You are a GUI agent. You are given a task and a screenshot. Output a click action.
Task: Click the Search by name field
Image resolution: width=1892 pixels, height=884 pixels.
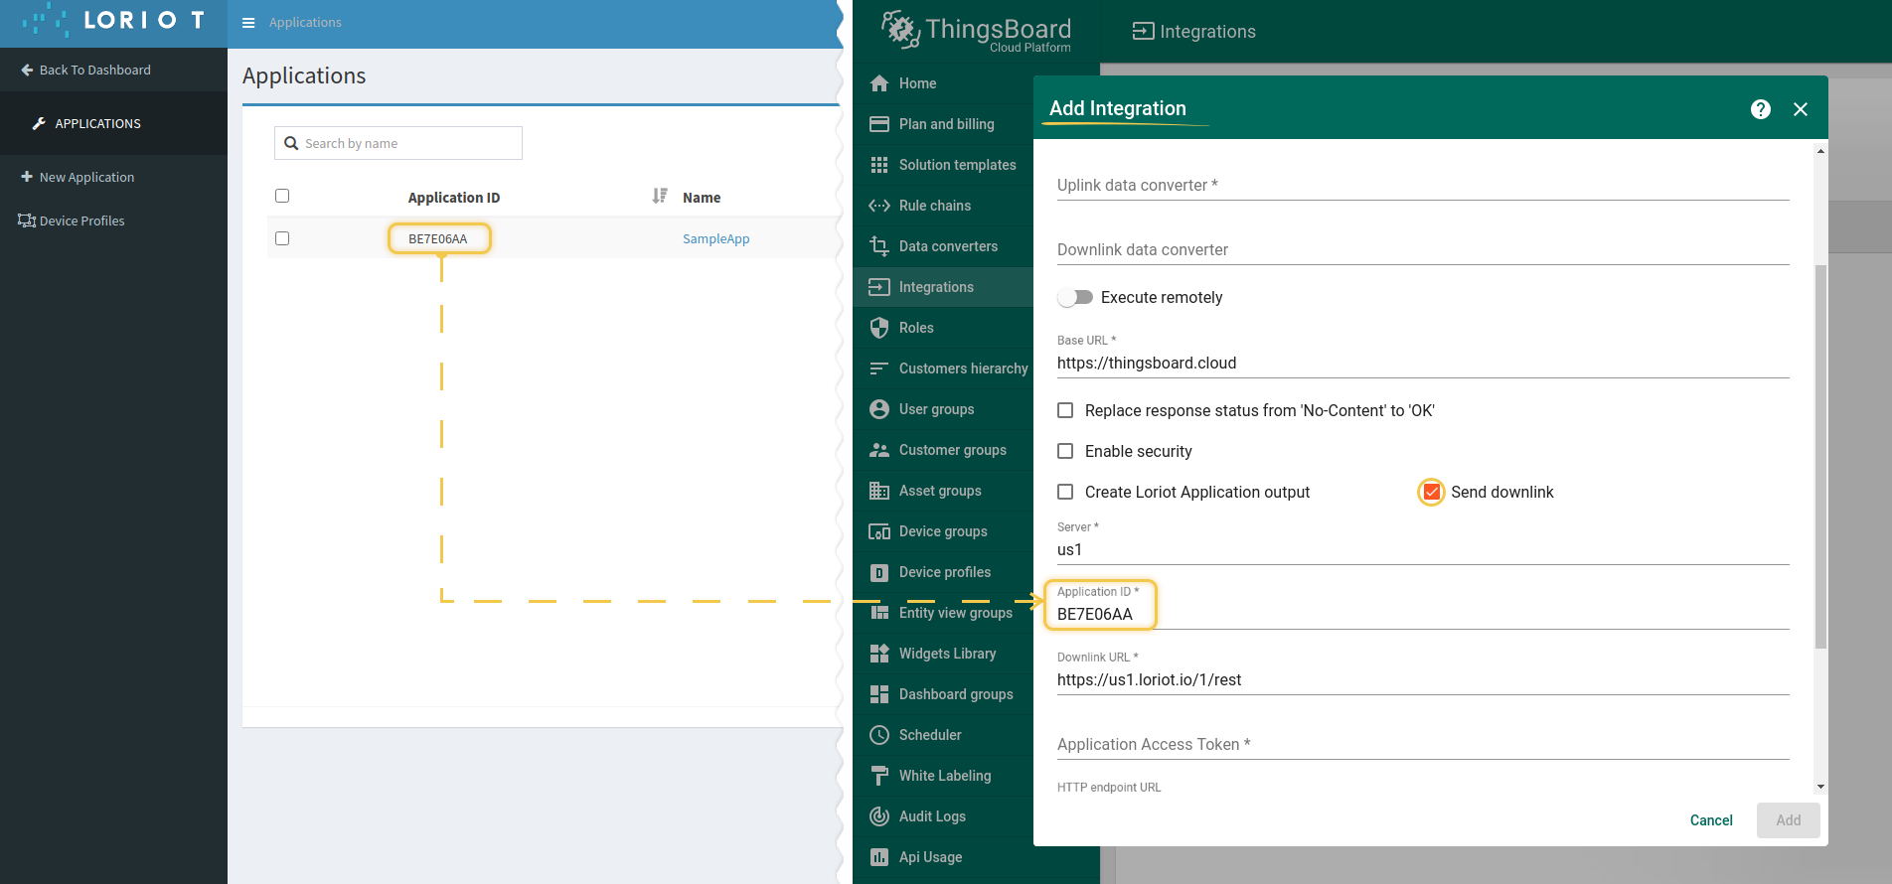click(x=398, y=143)
